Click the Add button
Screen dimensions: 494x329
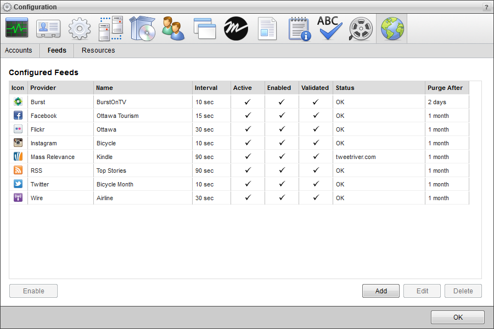pos(380,291)
